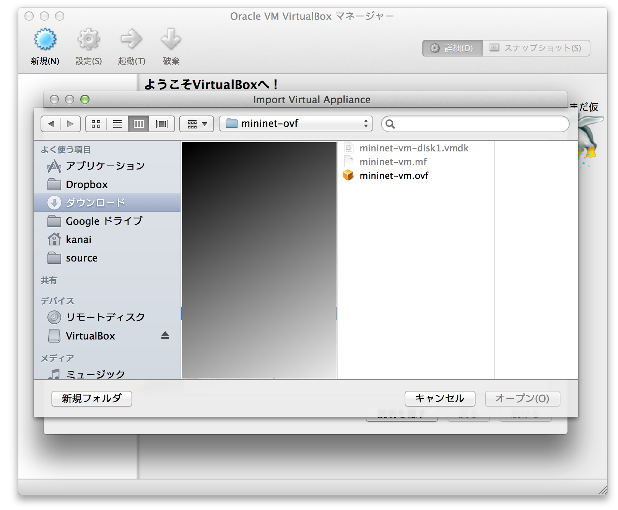
Task: Select Google ドライブ in sidebar
Action: pyautogui.click(x=107, y=221)
